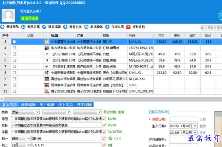Click the 短标 text input field
The image size is (222, 147).
tap(56, 125)
